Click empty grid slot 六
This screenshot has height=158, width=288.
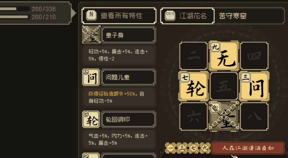(x=193, y=116)
